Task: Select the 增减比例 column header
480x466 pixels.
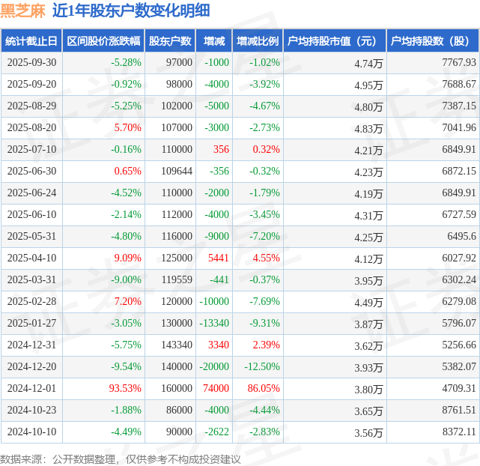Action: click(257, 41)
